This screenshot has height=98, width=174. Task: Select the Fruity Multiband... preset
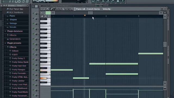tap(20, 88)
